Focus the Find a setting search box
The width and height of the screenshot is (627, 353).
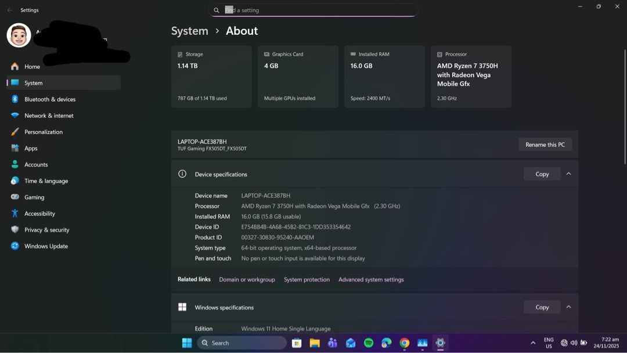point(313,10)
